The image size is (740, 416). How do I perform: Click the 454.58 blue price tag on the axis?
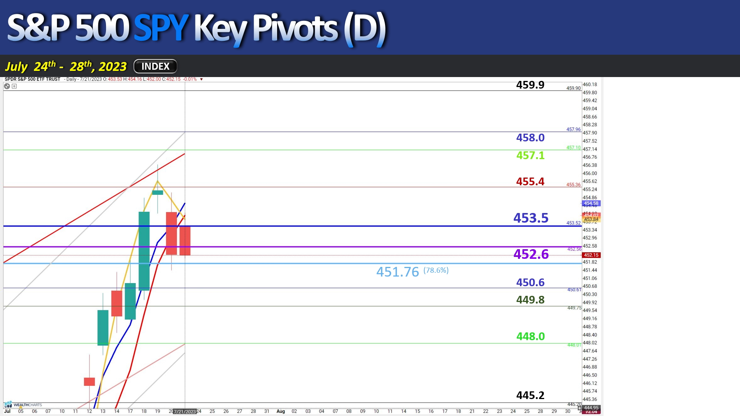pyautogui.click(x=591, y=203)
